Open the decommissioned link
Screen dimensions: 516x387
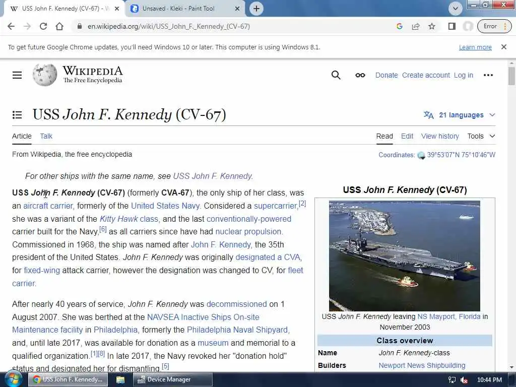tap(236, 304)
